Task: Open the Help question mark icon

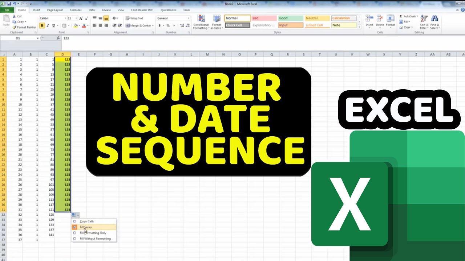Action: click(462, 10)
